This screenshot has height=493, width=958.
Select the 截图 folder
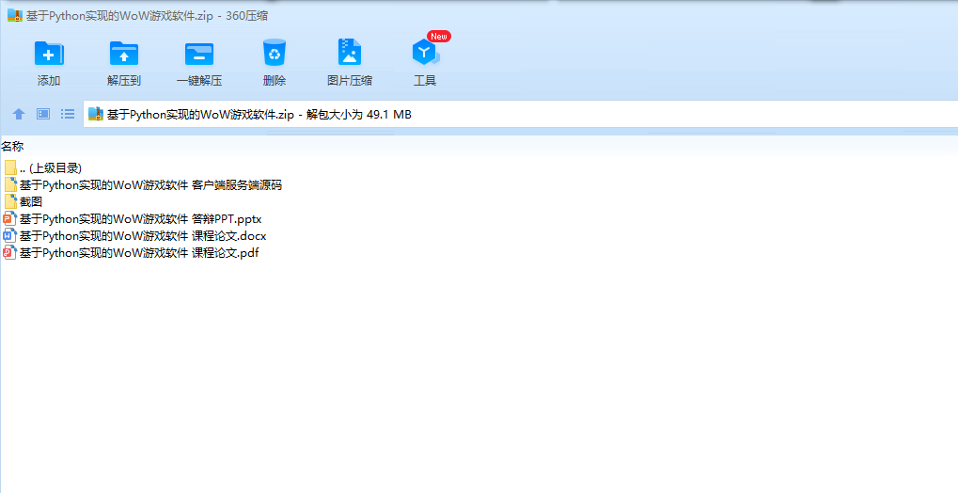(24, 201)
